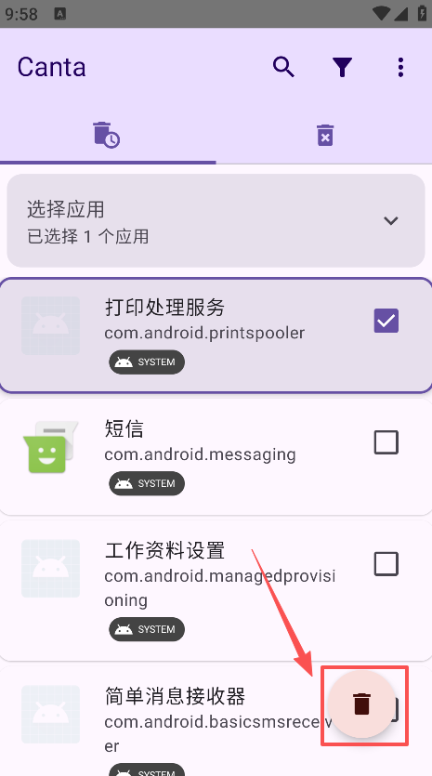Open the three-dot overflow menu
Screen dimensions: 432x776
tap(400, 67)
